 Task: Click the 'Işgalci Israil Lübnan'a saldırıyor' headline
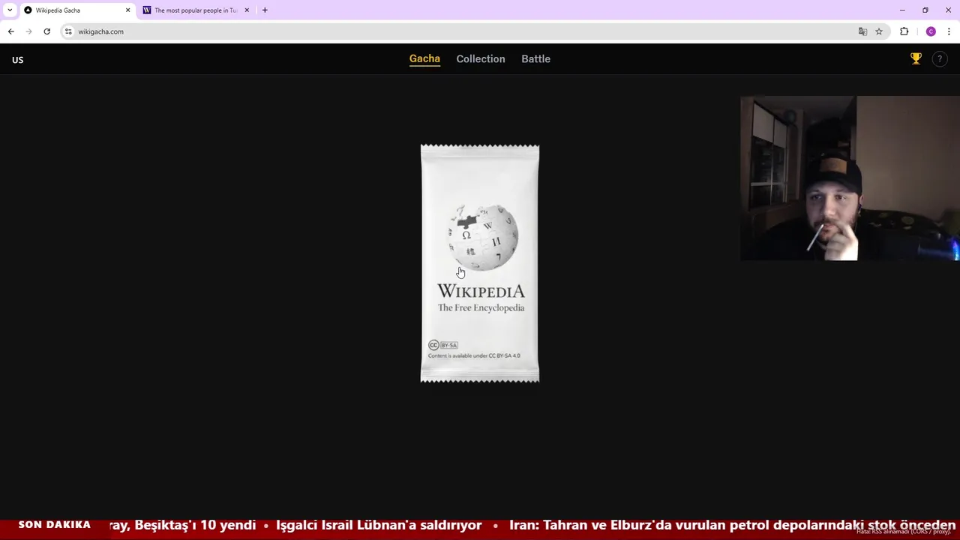(379, 525)
